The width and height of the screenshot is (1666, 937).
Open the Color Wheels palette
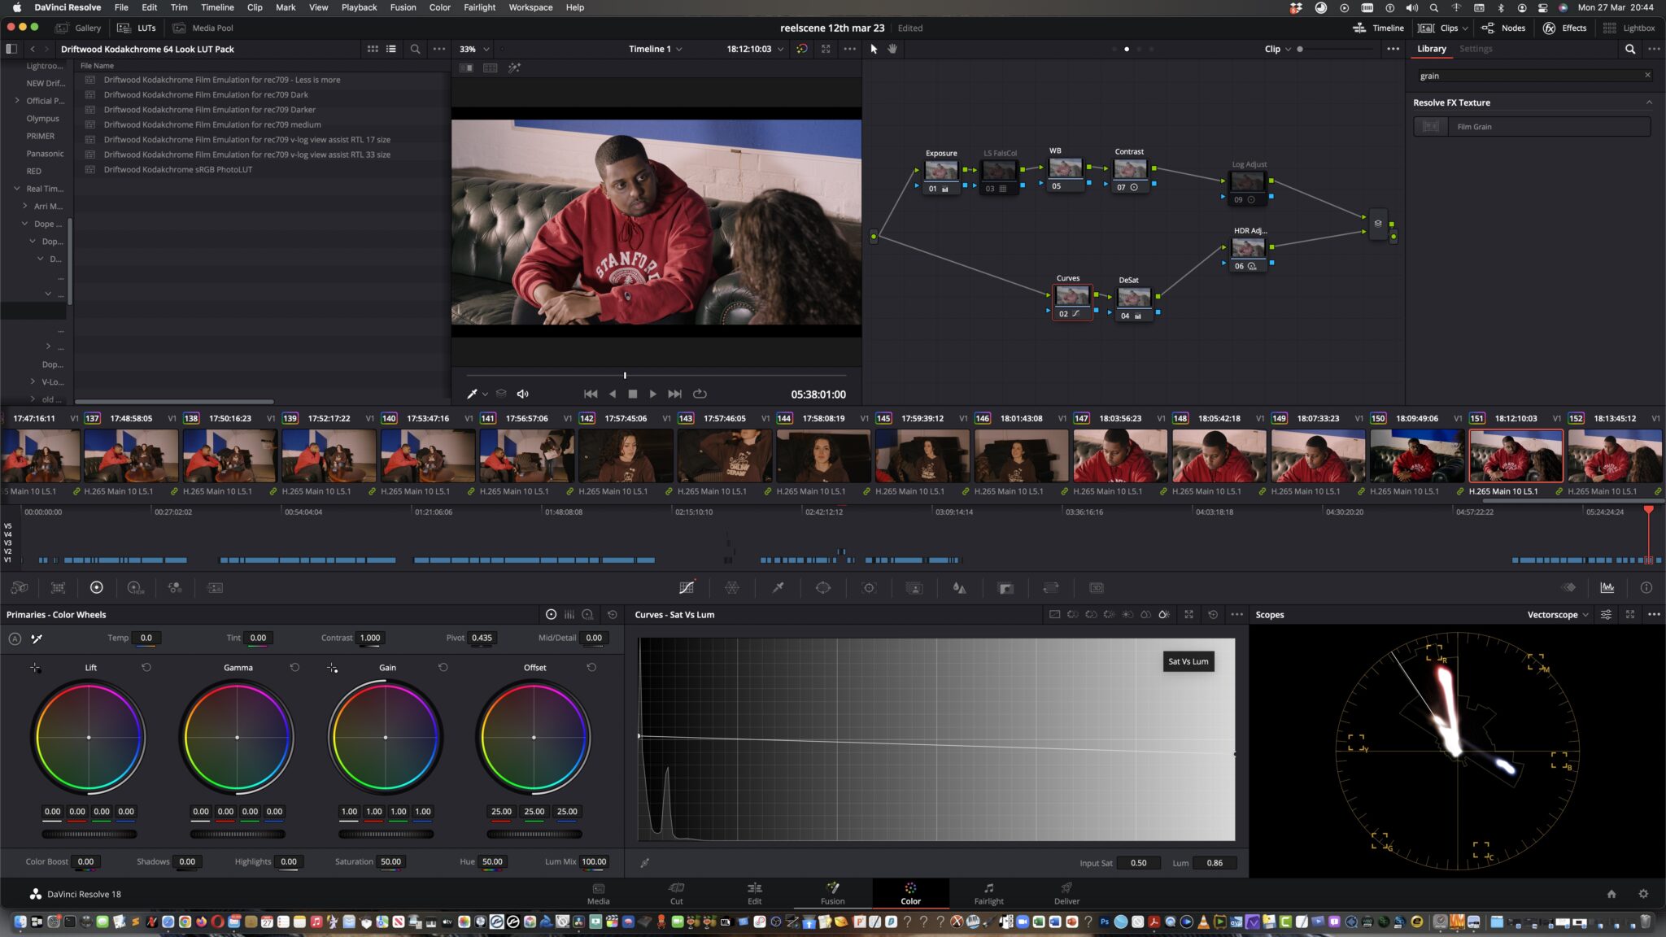click(x=97, y=587)
